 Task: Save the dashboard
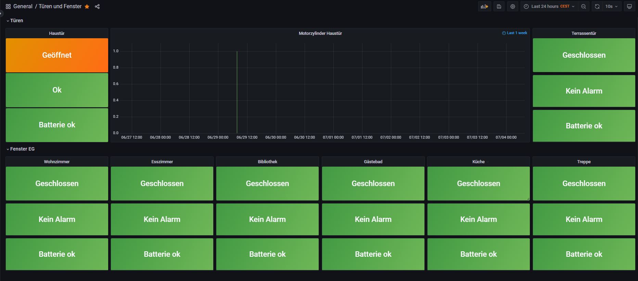point(499,6)
